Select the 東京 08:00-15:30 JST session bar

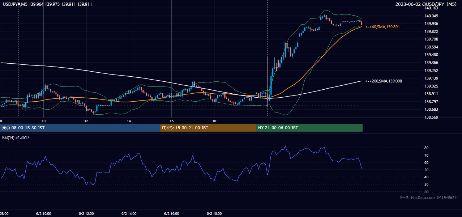(80, 128)
